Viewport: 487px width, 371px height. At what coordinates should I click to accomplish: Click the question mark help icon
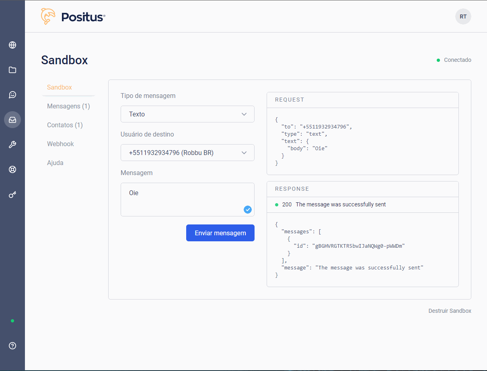pos(12,346)
